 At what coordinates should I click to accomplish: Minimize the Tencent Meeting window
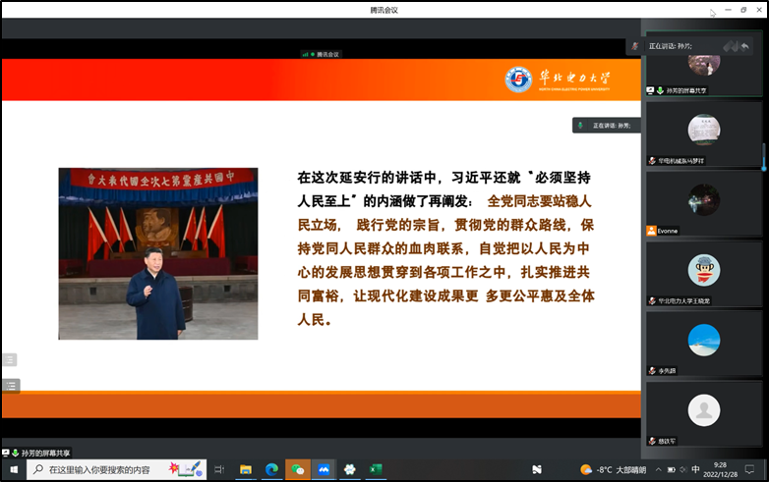coord(728,10)
